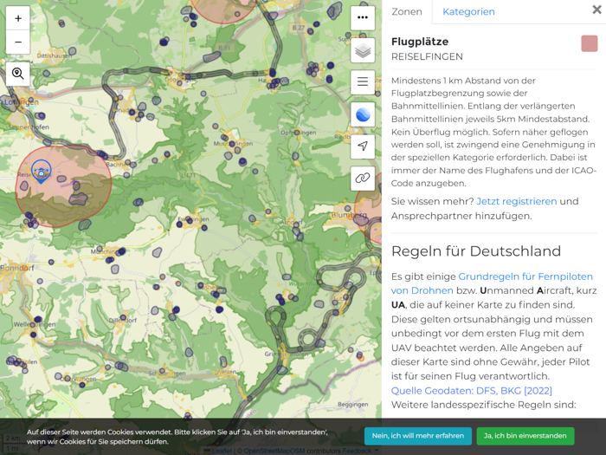
Task: Click the Blumberg town label on map
Action: [349, 215]
